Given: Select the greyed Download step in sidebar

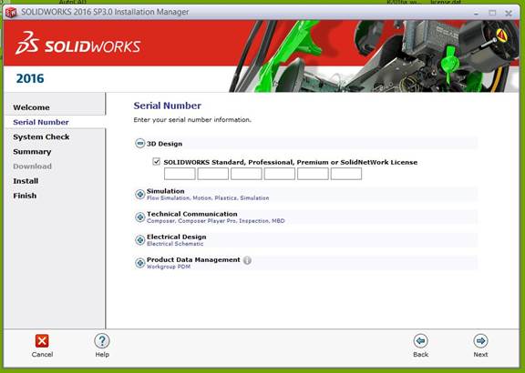Looking at the screenshot, I should point(32,166).
